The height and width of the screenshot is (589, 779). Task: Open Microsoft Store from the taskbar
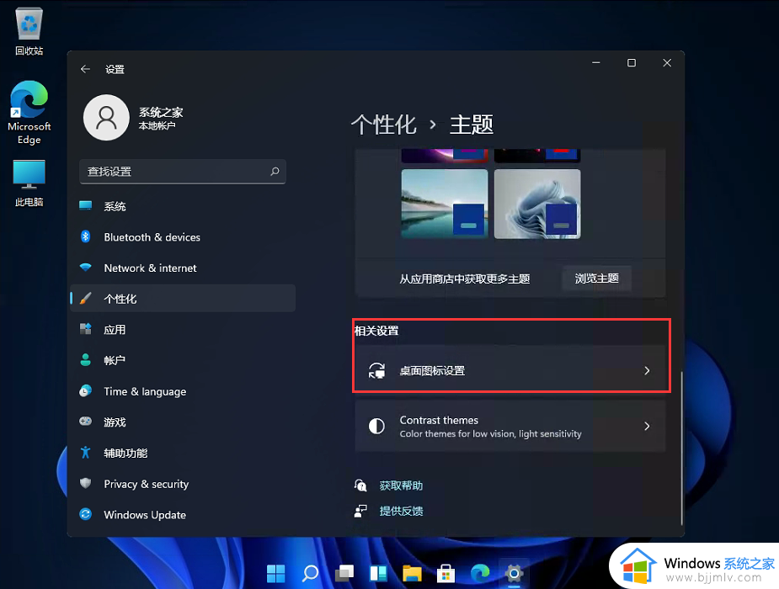tap(446, 574)
